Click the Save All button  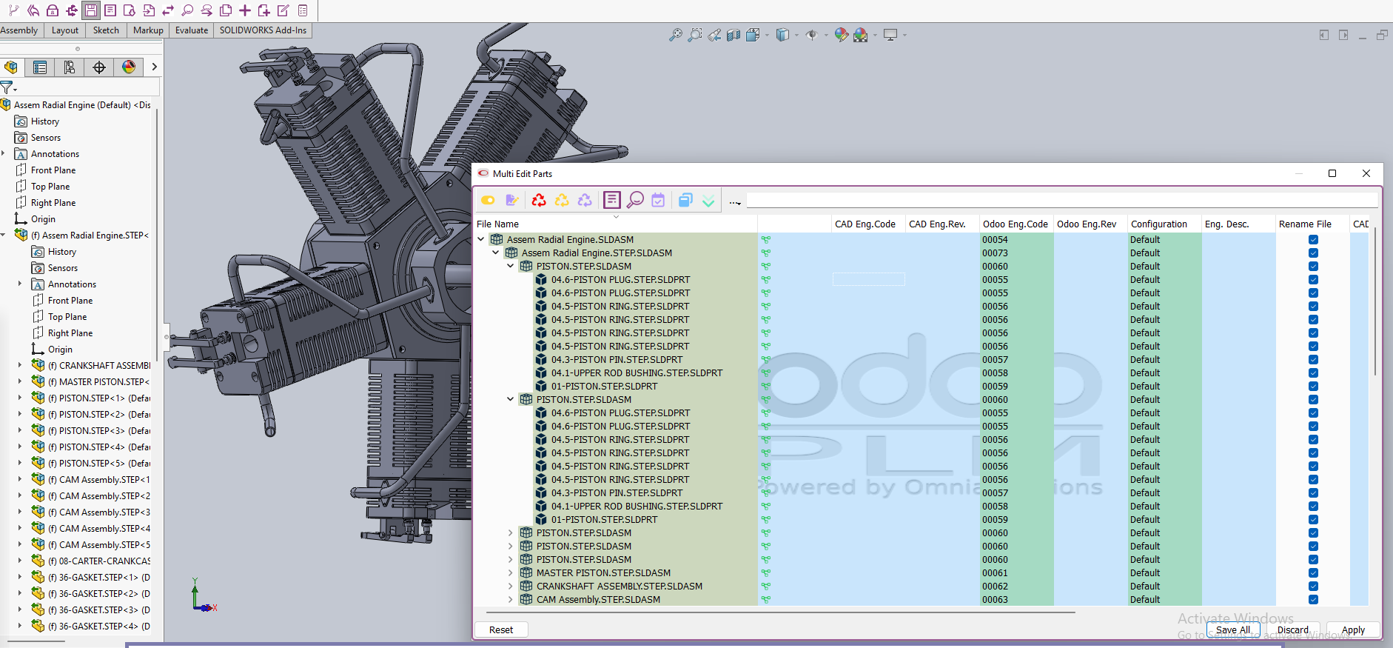pyautogui.click(x=1233, y=629)
